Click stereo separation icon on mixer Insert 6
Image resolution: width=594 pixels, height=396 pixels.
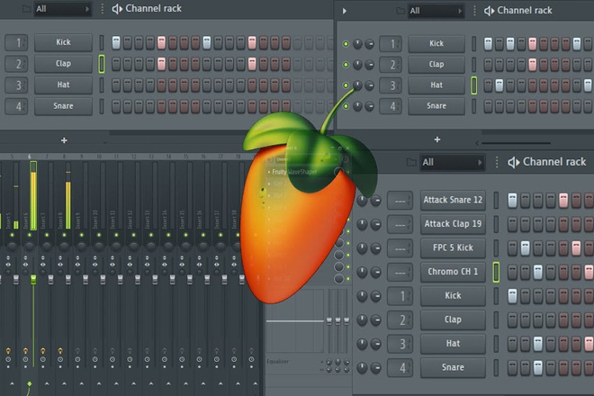click(25, 265)
